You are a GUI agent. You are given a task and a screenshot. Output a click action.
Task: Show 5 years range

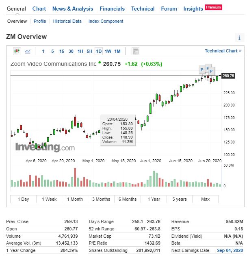coord(180,199)
